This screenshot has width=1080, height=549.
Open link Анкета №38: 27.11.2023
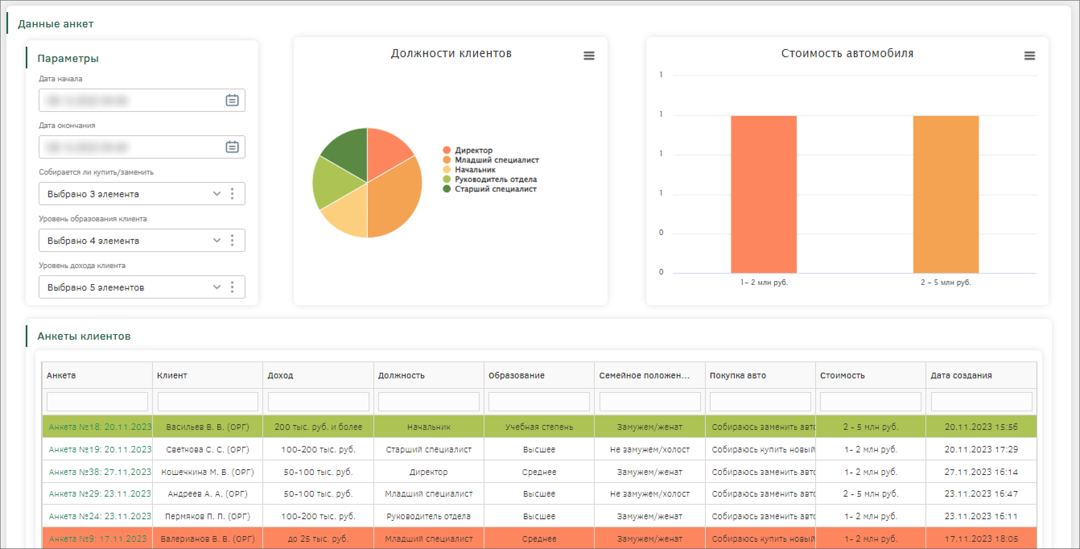click(100, 472)
